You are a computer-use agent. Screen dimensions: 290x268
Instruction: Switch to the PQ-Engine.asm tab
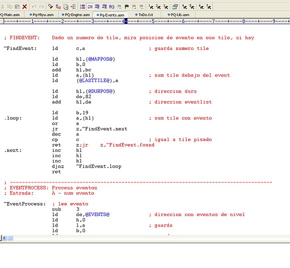point(75,15)
